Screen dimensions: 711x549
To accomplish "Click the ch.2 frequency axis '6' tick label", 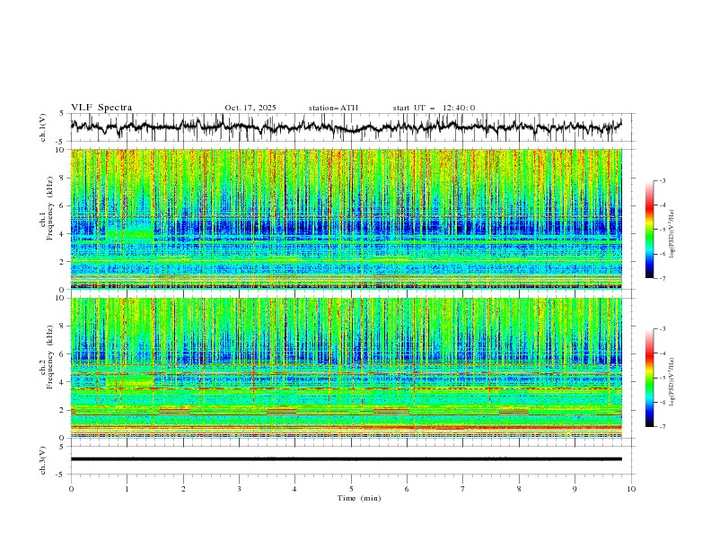I will point(64,354).
